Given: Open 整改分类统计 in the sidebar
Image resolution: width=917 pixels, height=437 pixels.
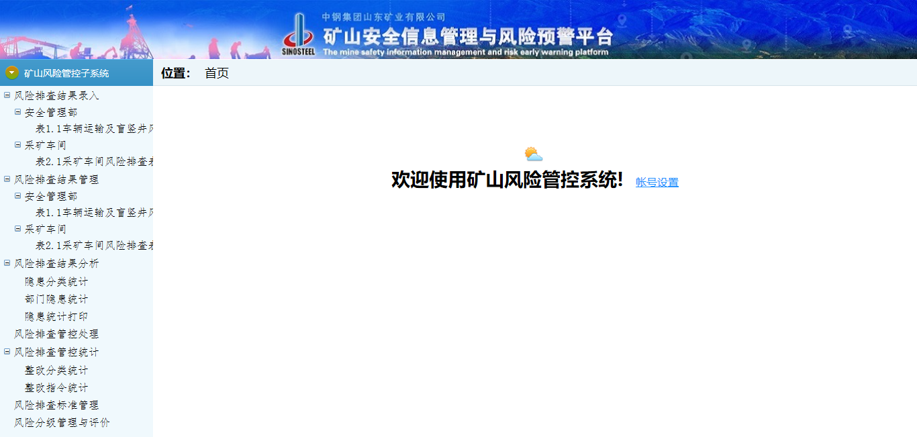Looking at the screenshot, I should pos(56,370).
